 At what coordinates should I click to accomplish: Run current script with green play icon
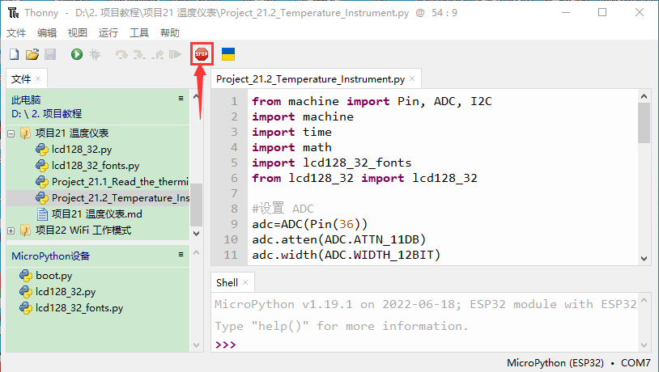point(76,54)
